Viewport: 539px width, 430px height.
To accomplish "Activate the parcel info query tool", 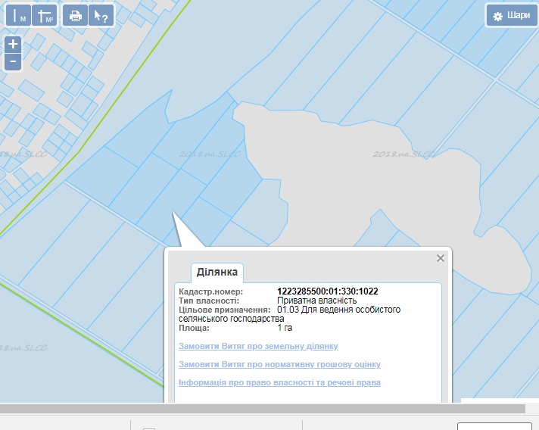I will point(100,16).
